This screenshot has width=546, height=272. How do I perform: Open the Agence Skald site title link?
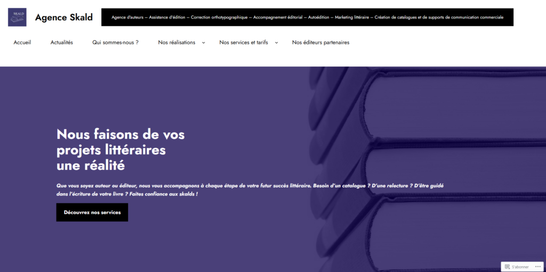64,17
